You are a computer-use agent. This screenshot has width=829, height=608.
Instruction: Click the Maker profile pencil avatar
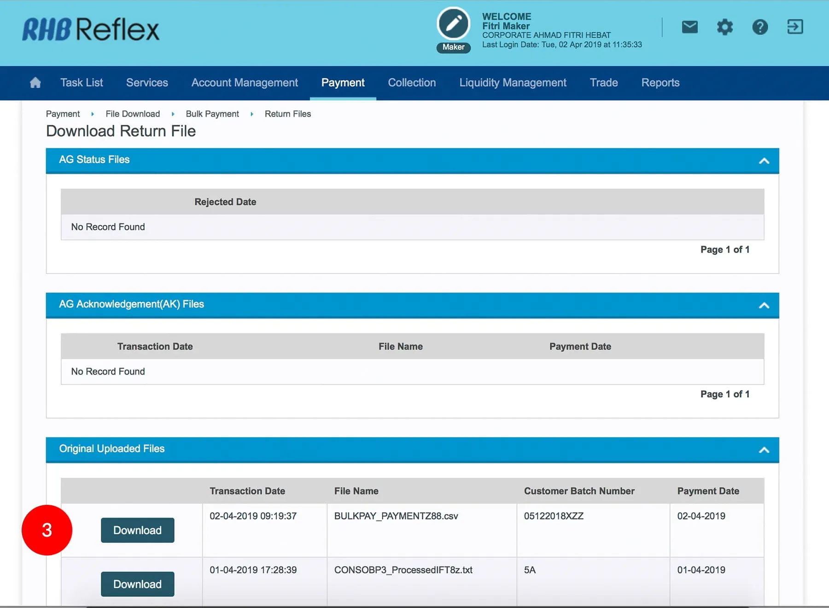point(453,24)
